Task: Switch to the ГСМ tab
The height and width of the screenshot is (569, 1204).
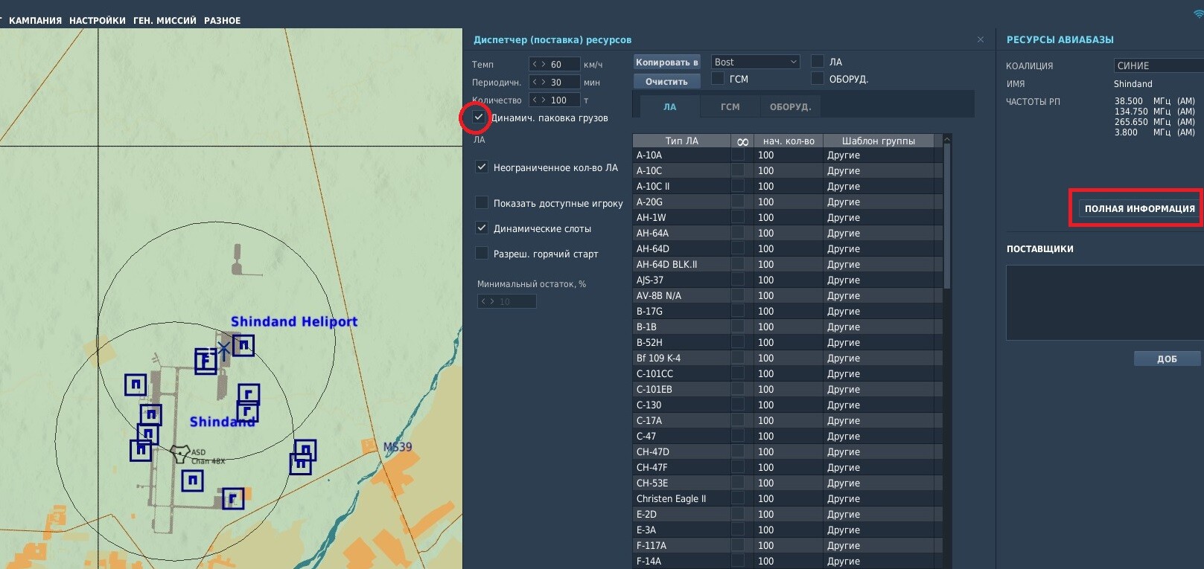Action: pos(730,107)
